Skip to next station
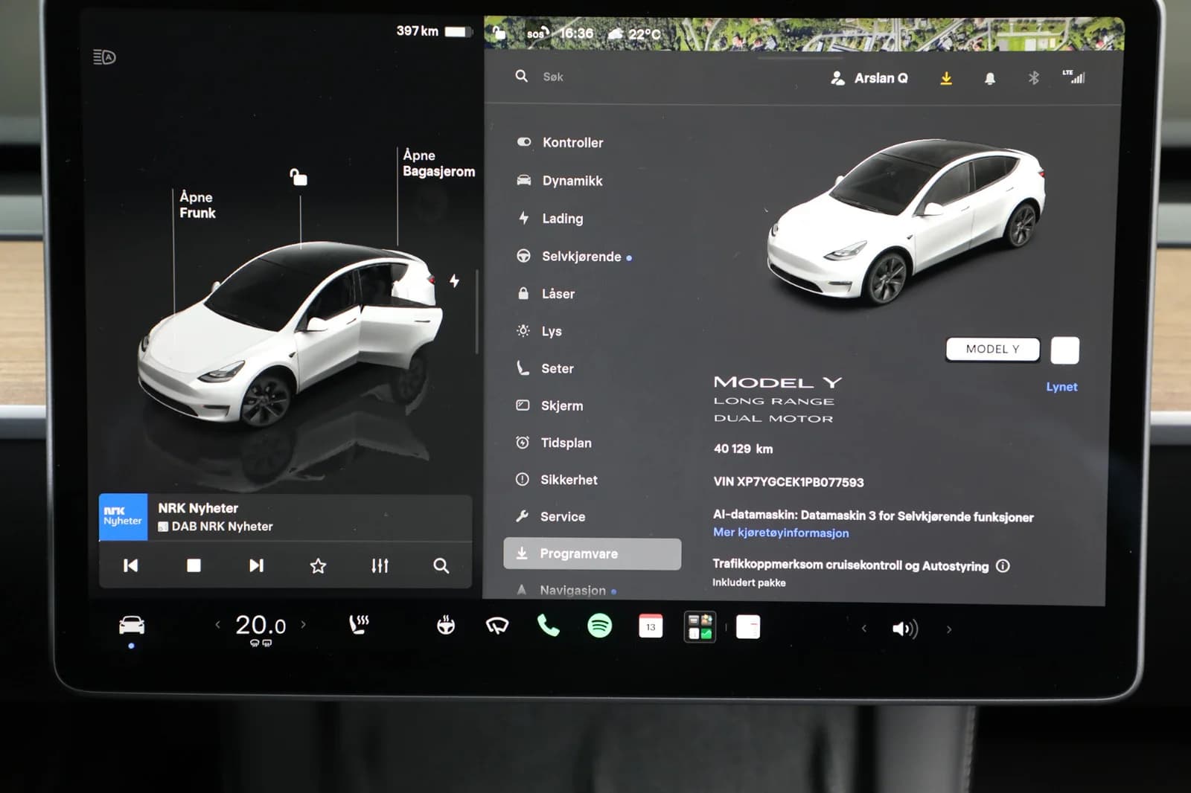Viewport: 1191px width, 793px height. pyautogui.click(x=256, y=565)
